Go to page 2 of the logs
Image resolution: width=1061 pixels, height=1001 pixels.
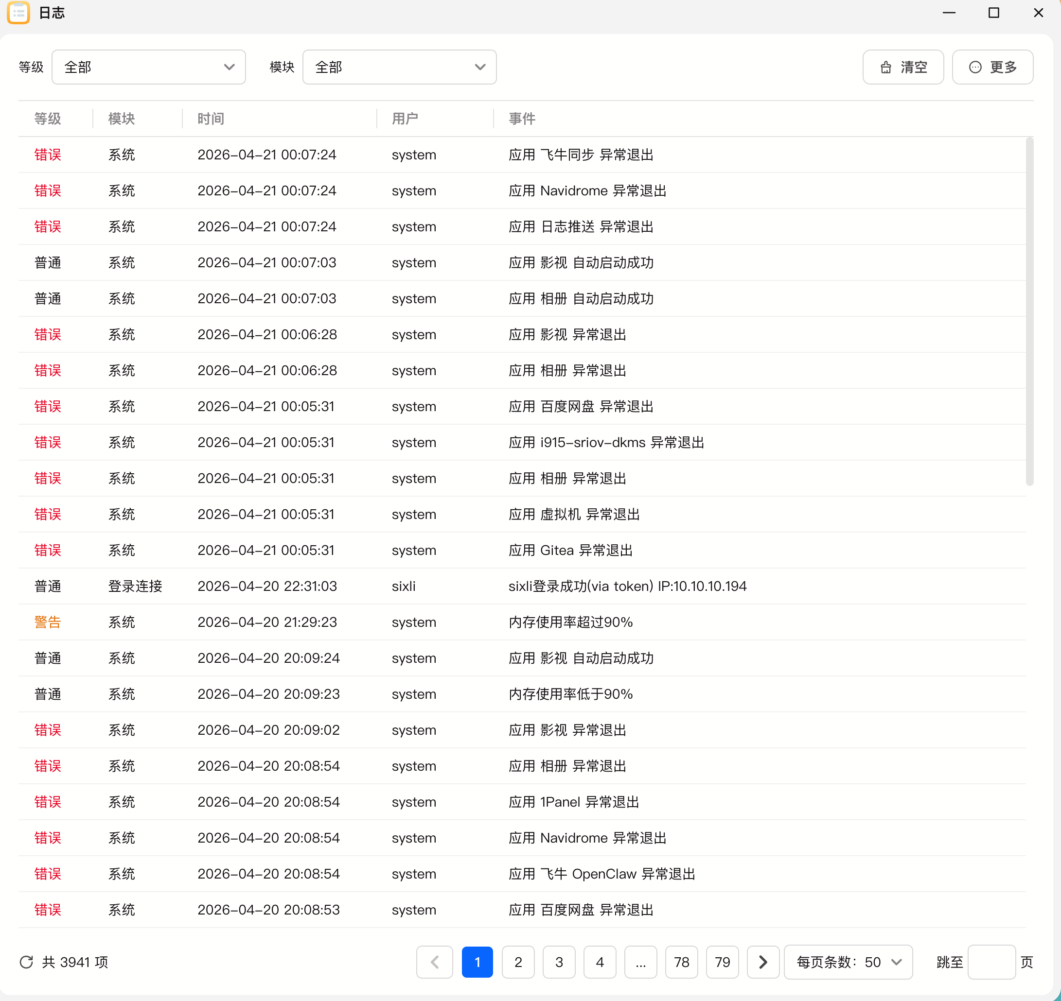point(518,962)
